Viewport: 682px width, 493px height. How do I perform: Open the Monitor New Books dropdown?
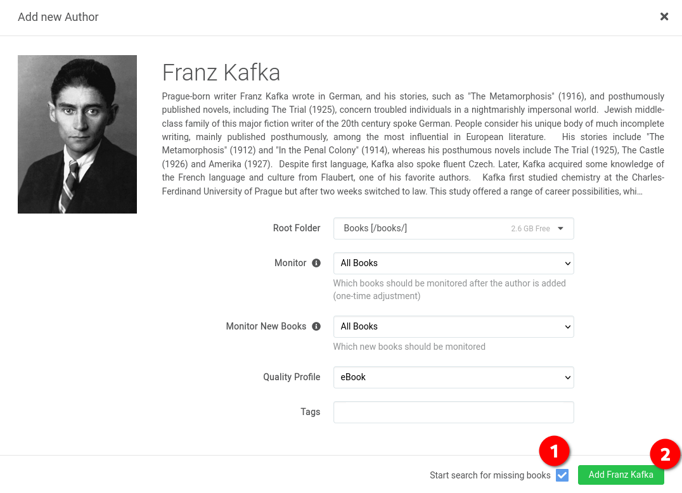[x=454, y=327]
